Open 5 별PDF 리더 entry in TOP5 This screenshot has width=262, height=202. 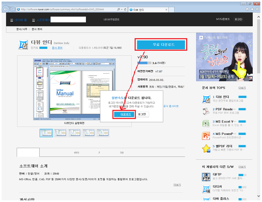point(222,146)
